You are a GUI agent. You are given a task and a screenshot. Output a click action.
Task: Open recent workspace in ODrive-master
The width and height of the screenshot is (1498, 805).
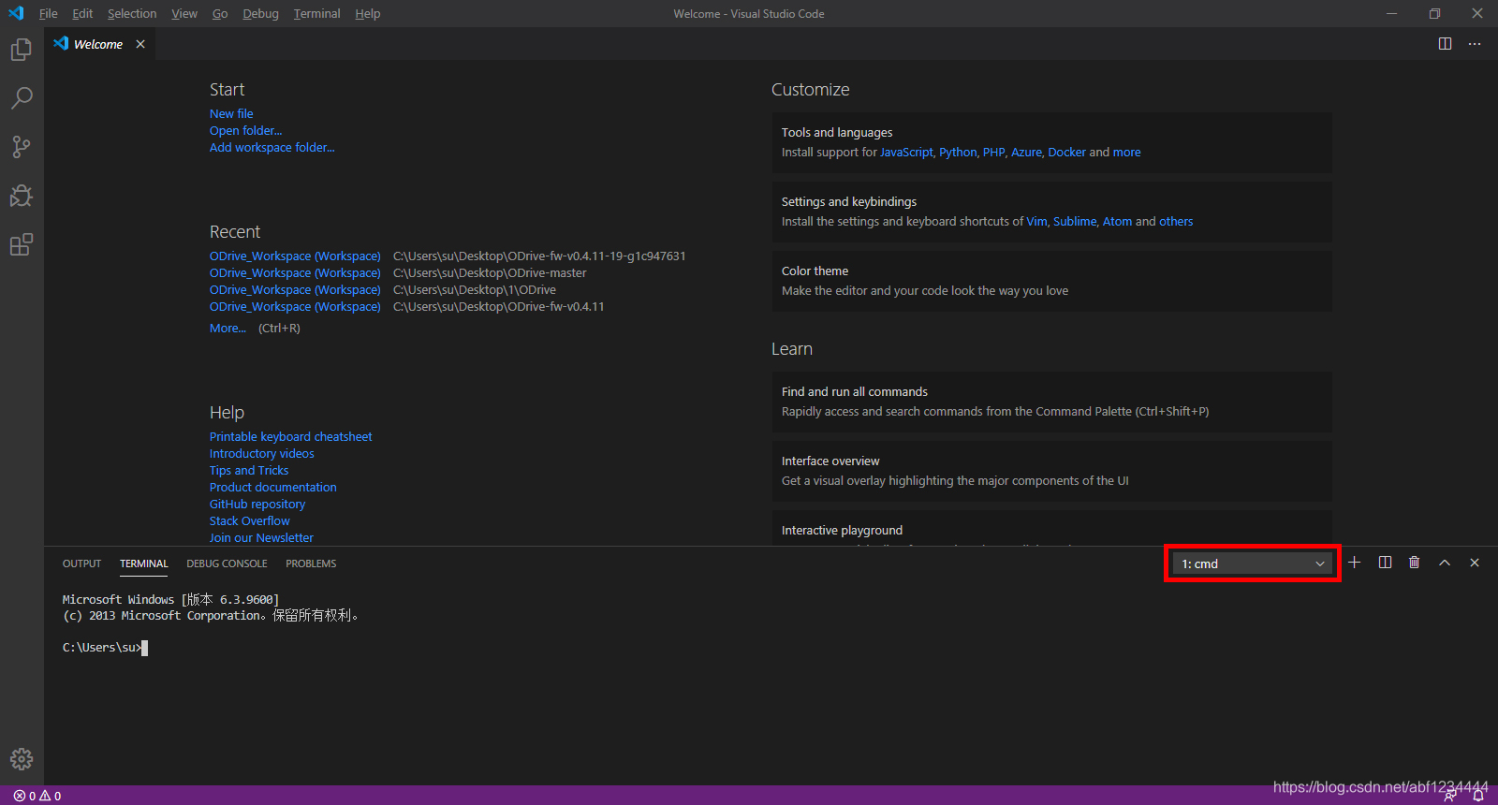[295, 272]
